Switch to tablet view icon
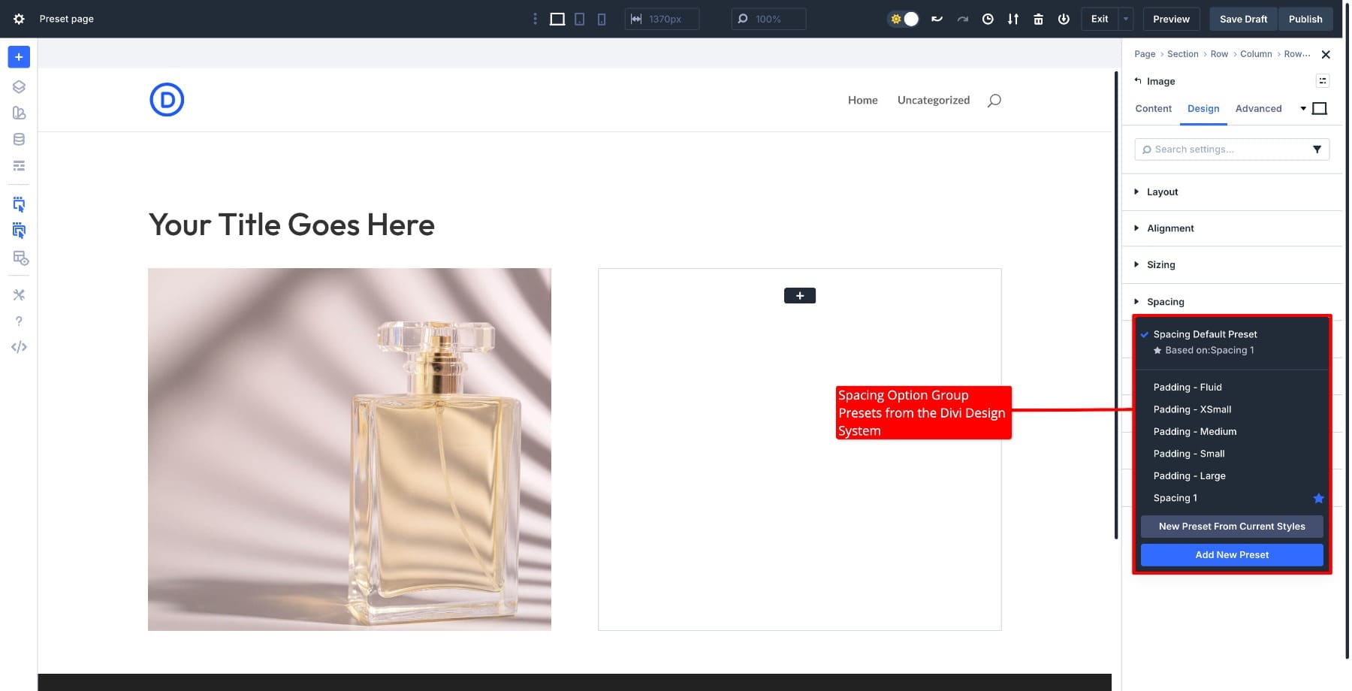1352x691 pixels. pyautogui.click(x=579, y=19)
